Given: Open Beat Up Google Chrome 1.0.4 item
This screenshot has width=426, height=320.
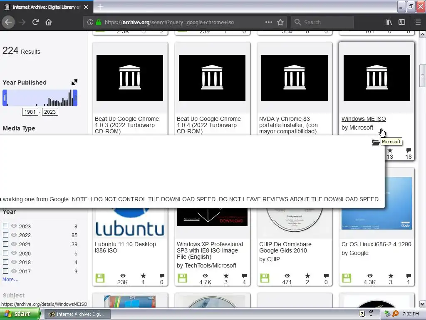Looking at the screenshot, I should [x=209, y=125].
